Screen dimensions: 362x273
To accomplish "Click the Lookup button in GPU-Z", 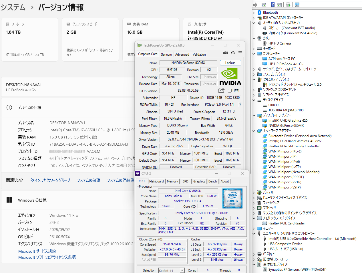I will click(x=230, y=63).
